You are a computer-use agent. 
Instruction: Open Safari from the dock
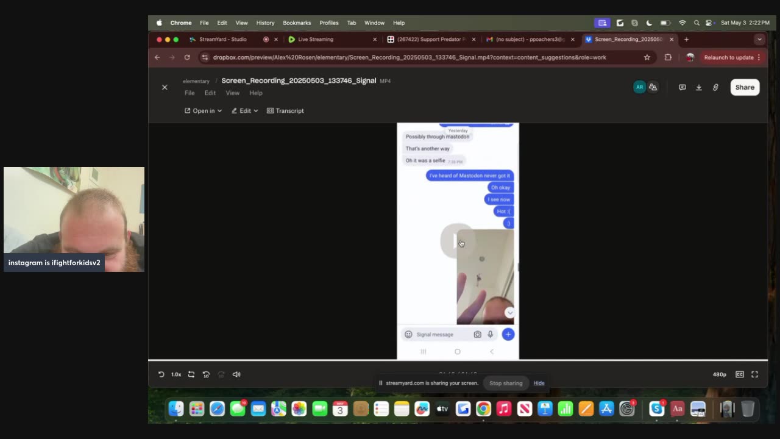pos(217,409)
